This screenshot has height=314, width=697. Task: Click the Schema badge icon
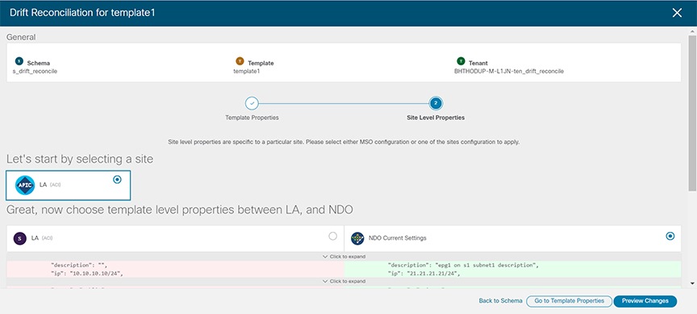click(19, 61)
